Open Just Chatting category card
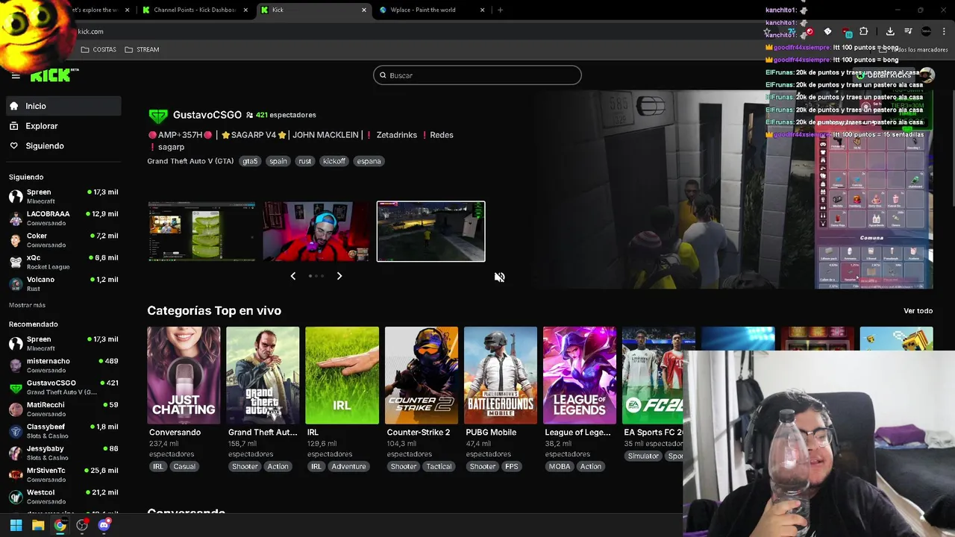The height and width of the screenshot is (537, 955). pos(184,375)
